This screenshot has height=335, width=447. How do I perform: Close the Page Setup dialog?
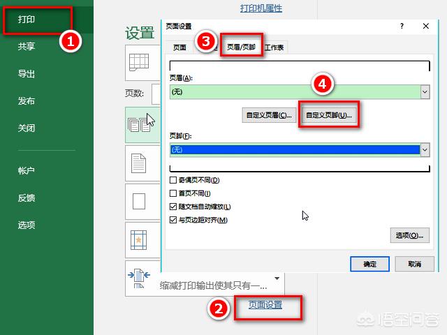426,27
